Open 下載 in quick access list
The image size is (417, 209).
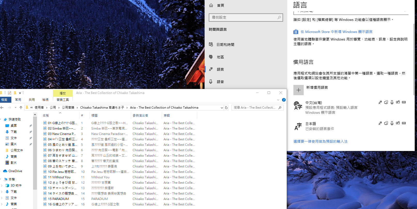(x=14, y=132)
